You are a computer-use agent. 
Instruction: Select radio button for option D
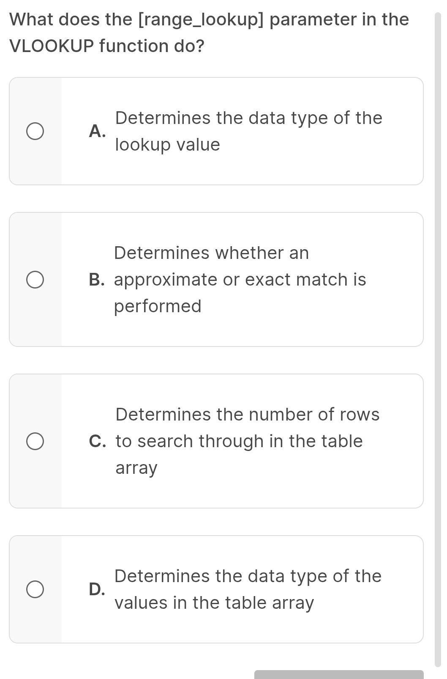35,588
